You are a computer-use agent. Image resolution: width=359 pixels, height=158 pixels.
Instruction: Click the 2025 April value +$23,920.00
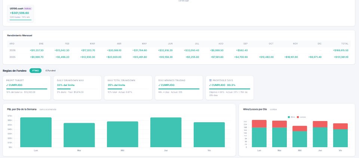click(x=114, y=57)
